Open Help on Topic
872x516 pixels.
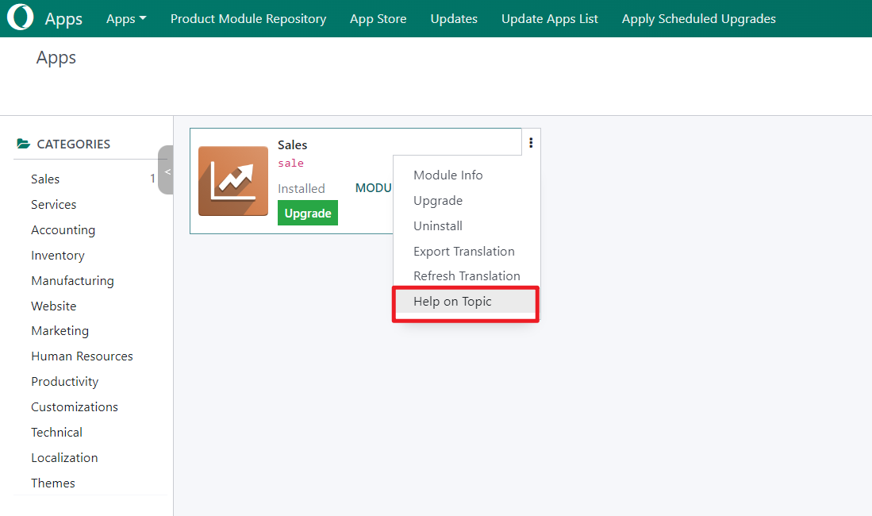(466, 302)
